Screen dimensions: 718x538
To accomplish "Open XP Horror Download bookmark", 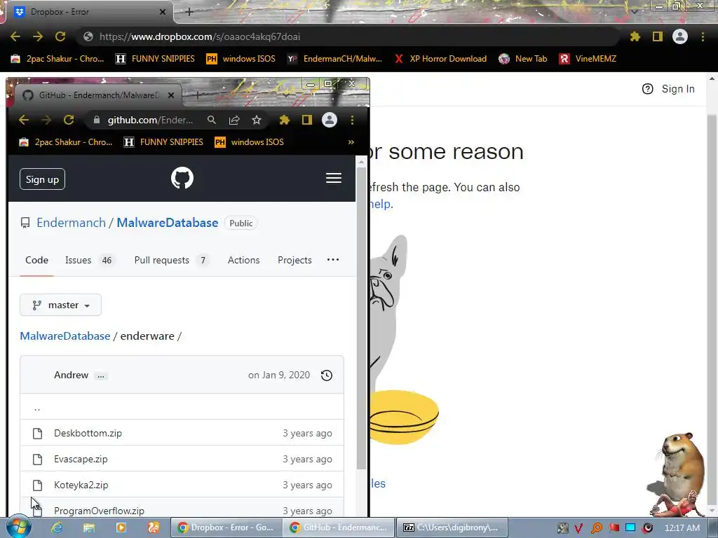I will [x=440, y=59].
